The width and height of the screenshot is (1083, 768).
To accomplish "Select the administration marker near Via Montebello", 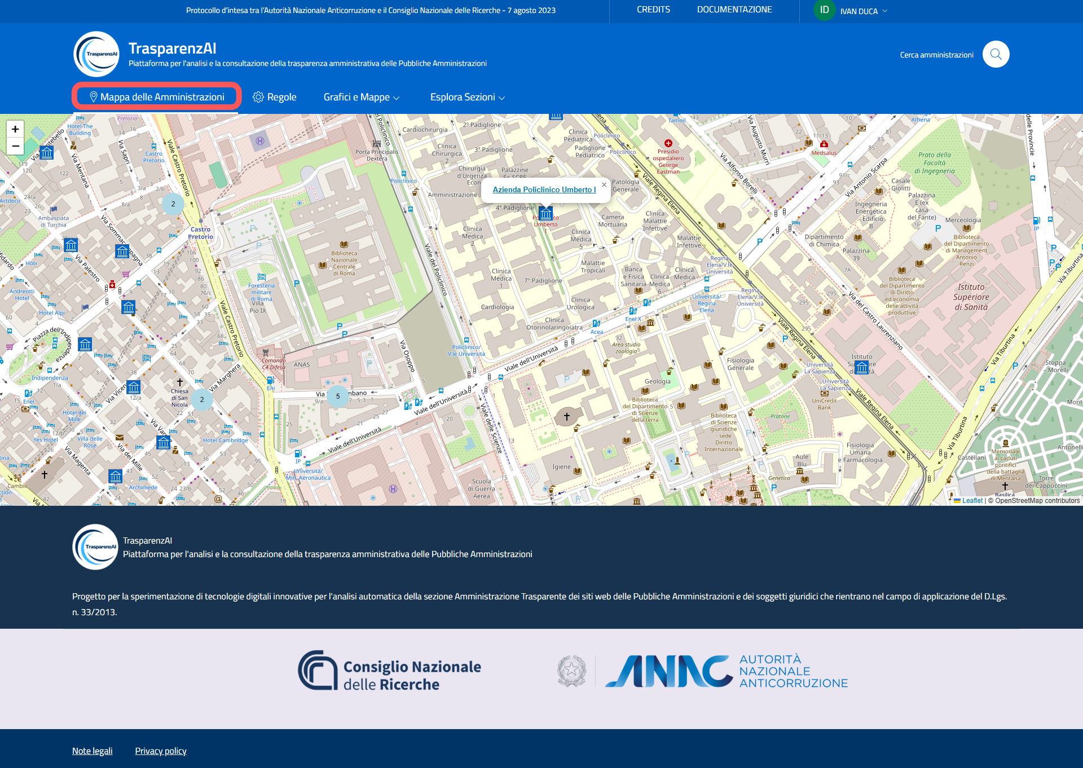I will pyautogui.click(x=47, y=153).
